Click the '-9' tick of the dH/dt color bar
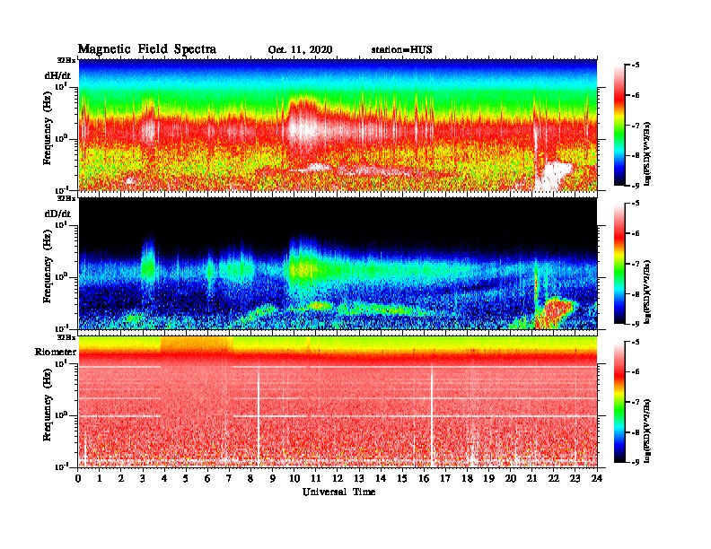Image resolution: width=711 pixels, height=549 pixels. pos(636,186)
